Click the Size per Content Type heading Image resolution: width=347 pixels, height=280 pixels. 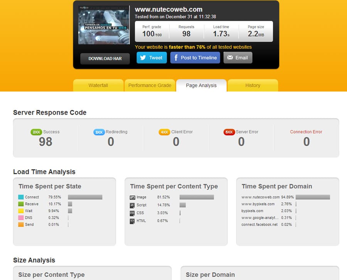click(51, 275)
